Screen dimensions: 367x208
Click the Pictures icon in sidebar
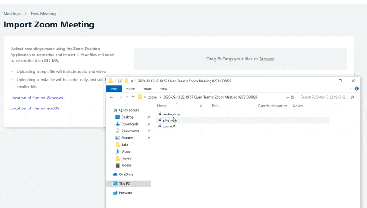tap(117, 137)
